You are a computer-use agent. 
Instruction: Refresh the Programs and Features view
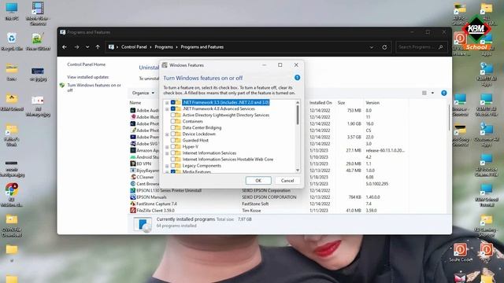(384, 47)
